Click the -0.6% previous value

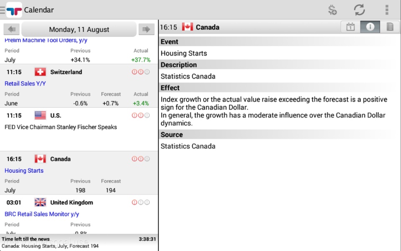coord(80,103)
